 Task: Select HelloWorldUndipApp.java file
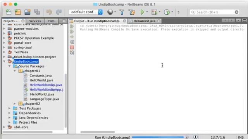46,90
